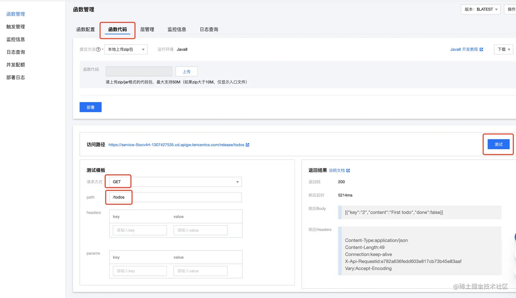Viewport: 516px width, 298px height.
Task: Click the response body JSON text
Action: tap(394, 213)
